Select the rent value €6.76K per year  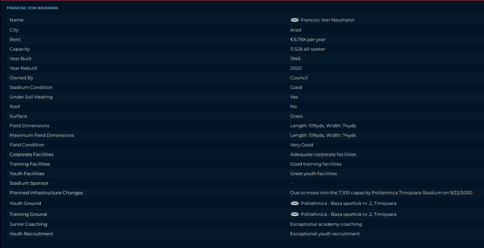308,40
